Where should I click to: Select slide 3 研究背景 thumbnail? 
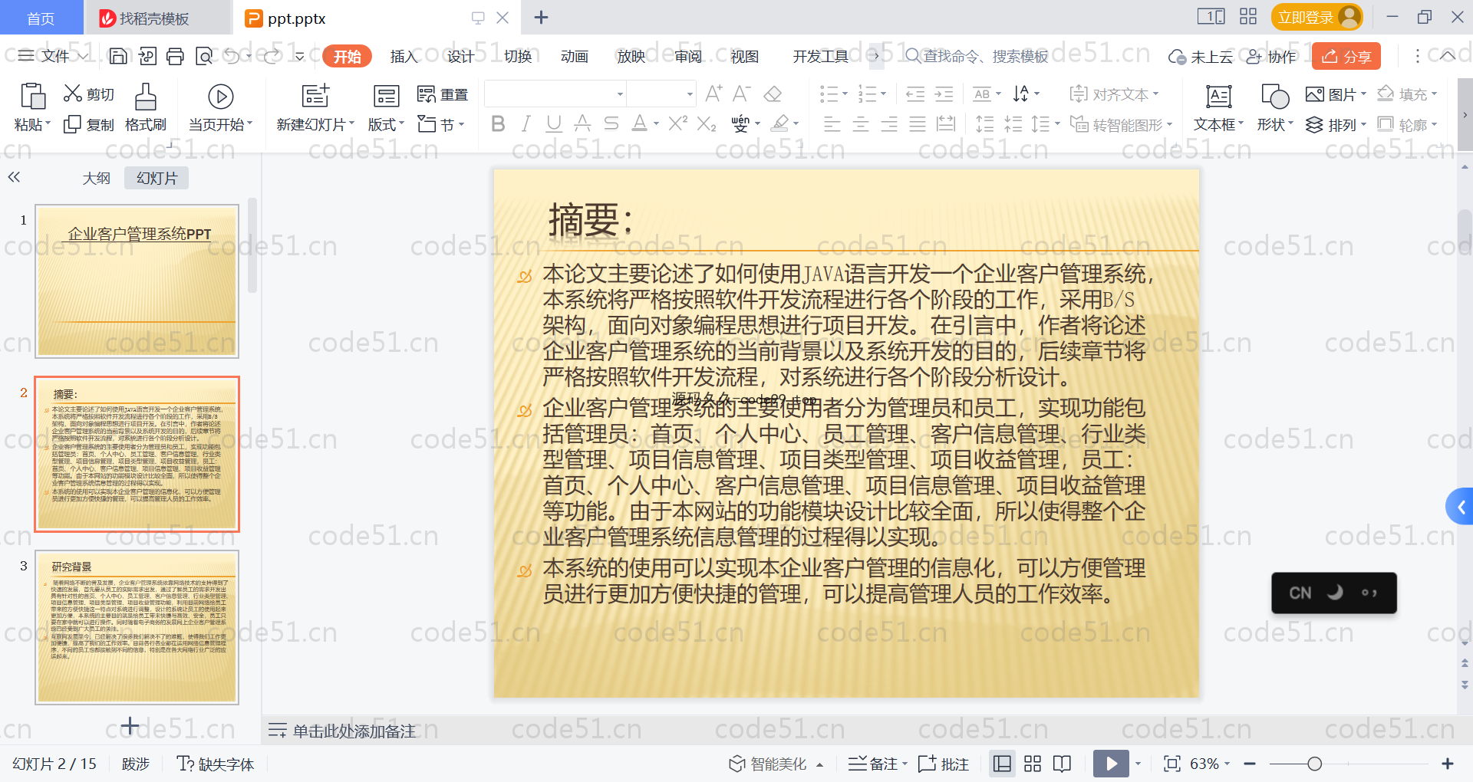coord(137,627)
